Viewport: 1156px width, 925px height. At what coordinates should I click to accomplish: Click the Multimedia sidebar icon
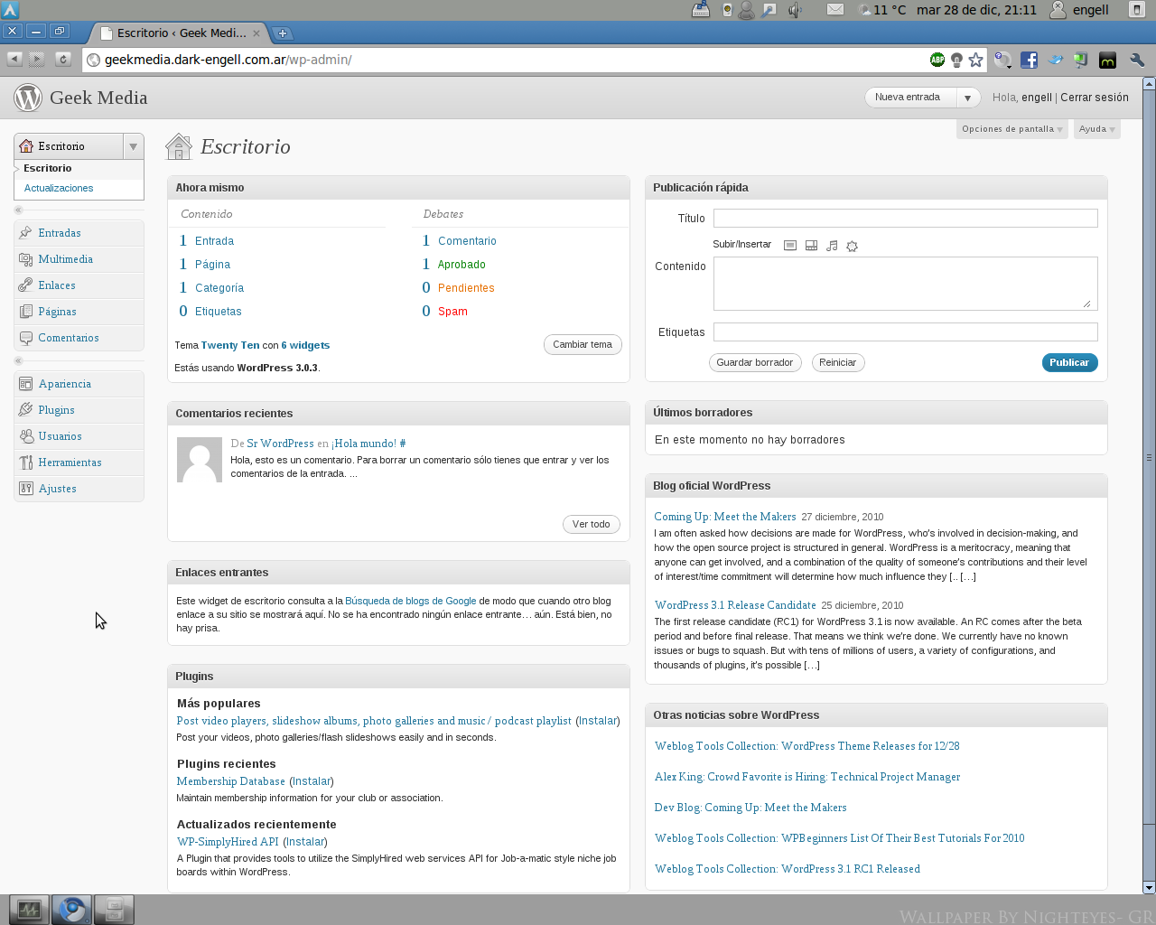[x=25, y=259]
